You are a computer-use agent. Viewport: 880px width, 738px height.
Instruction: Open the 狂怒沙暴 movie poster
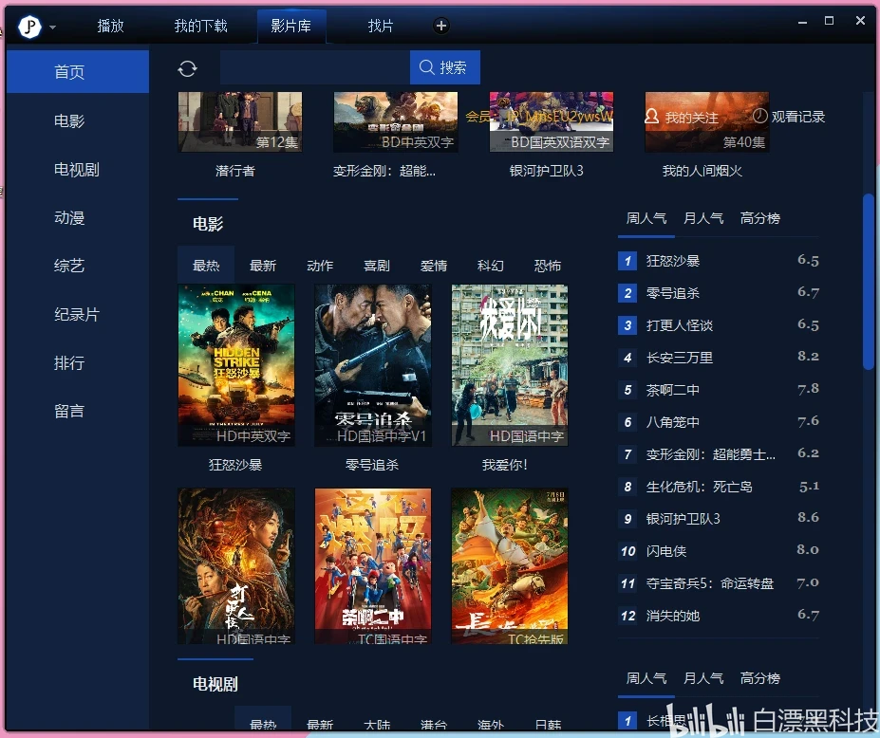[x=236, y=365]
